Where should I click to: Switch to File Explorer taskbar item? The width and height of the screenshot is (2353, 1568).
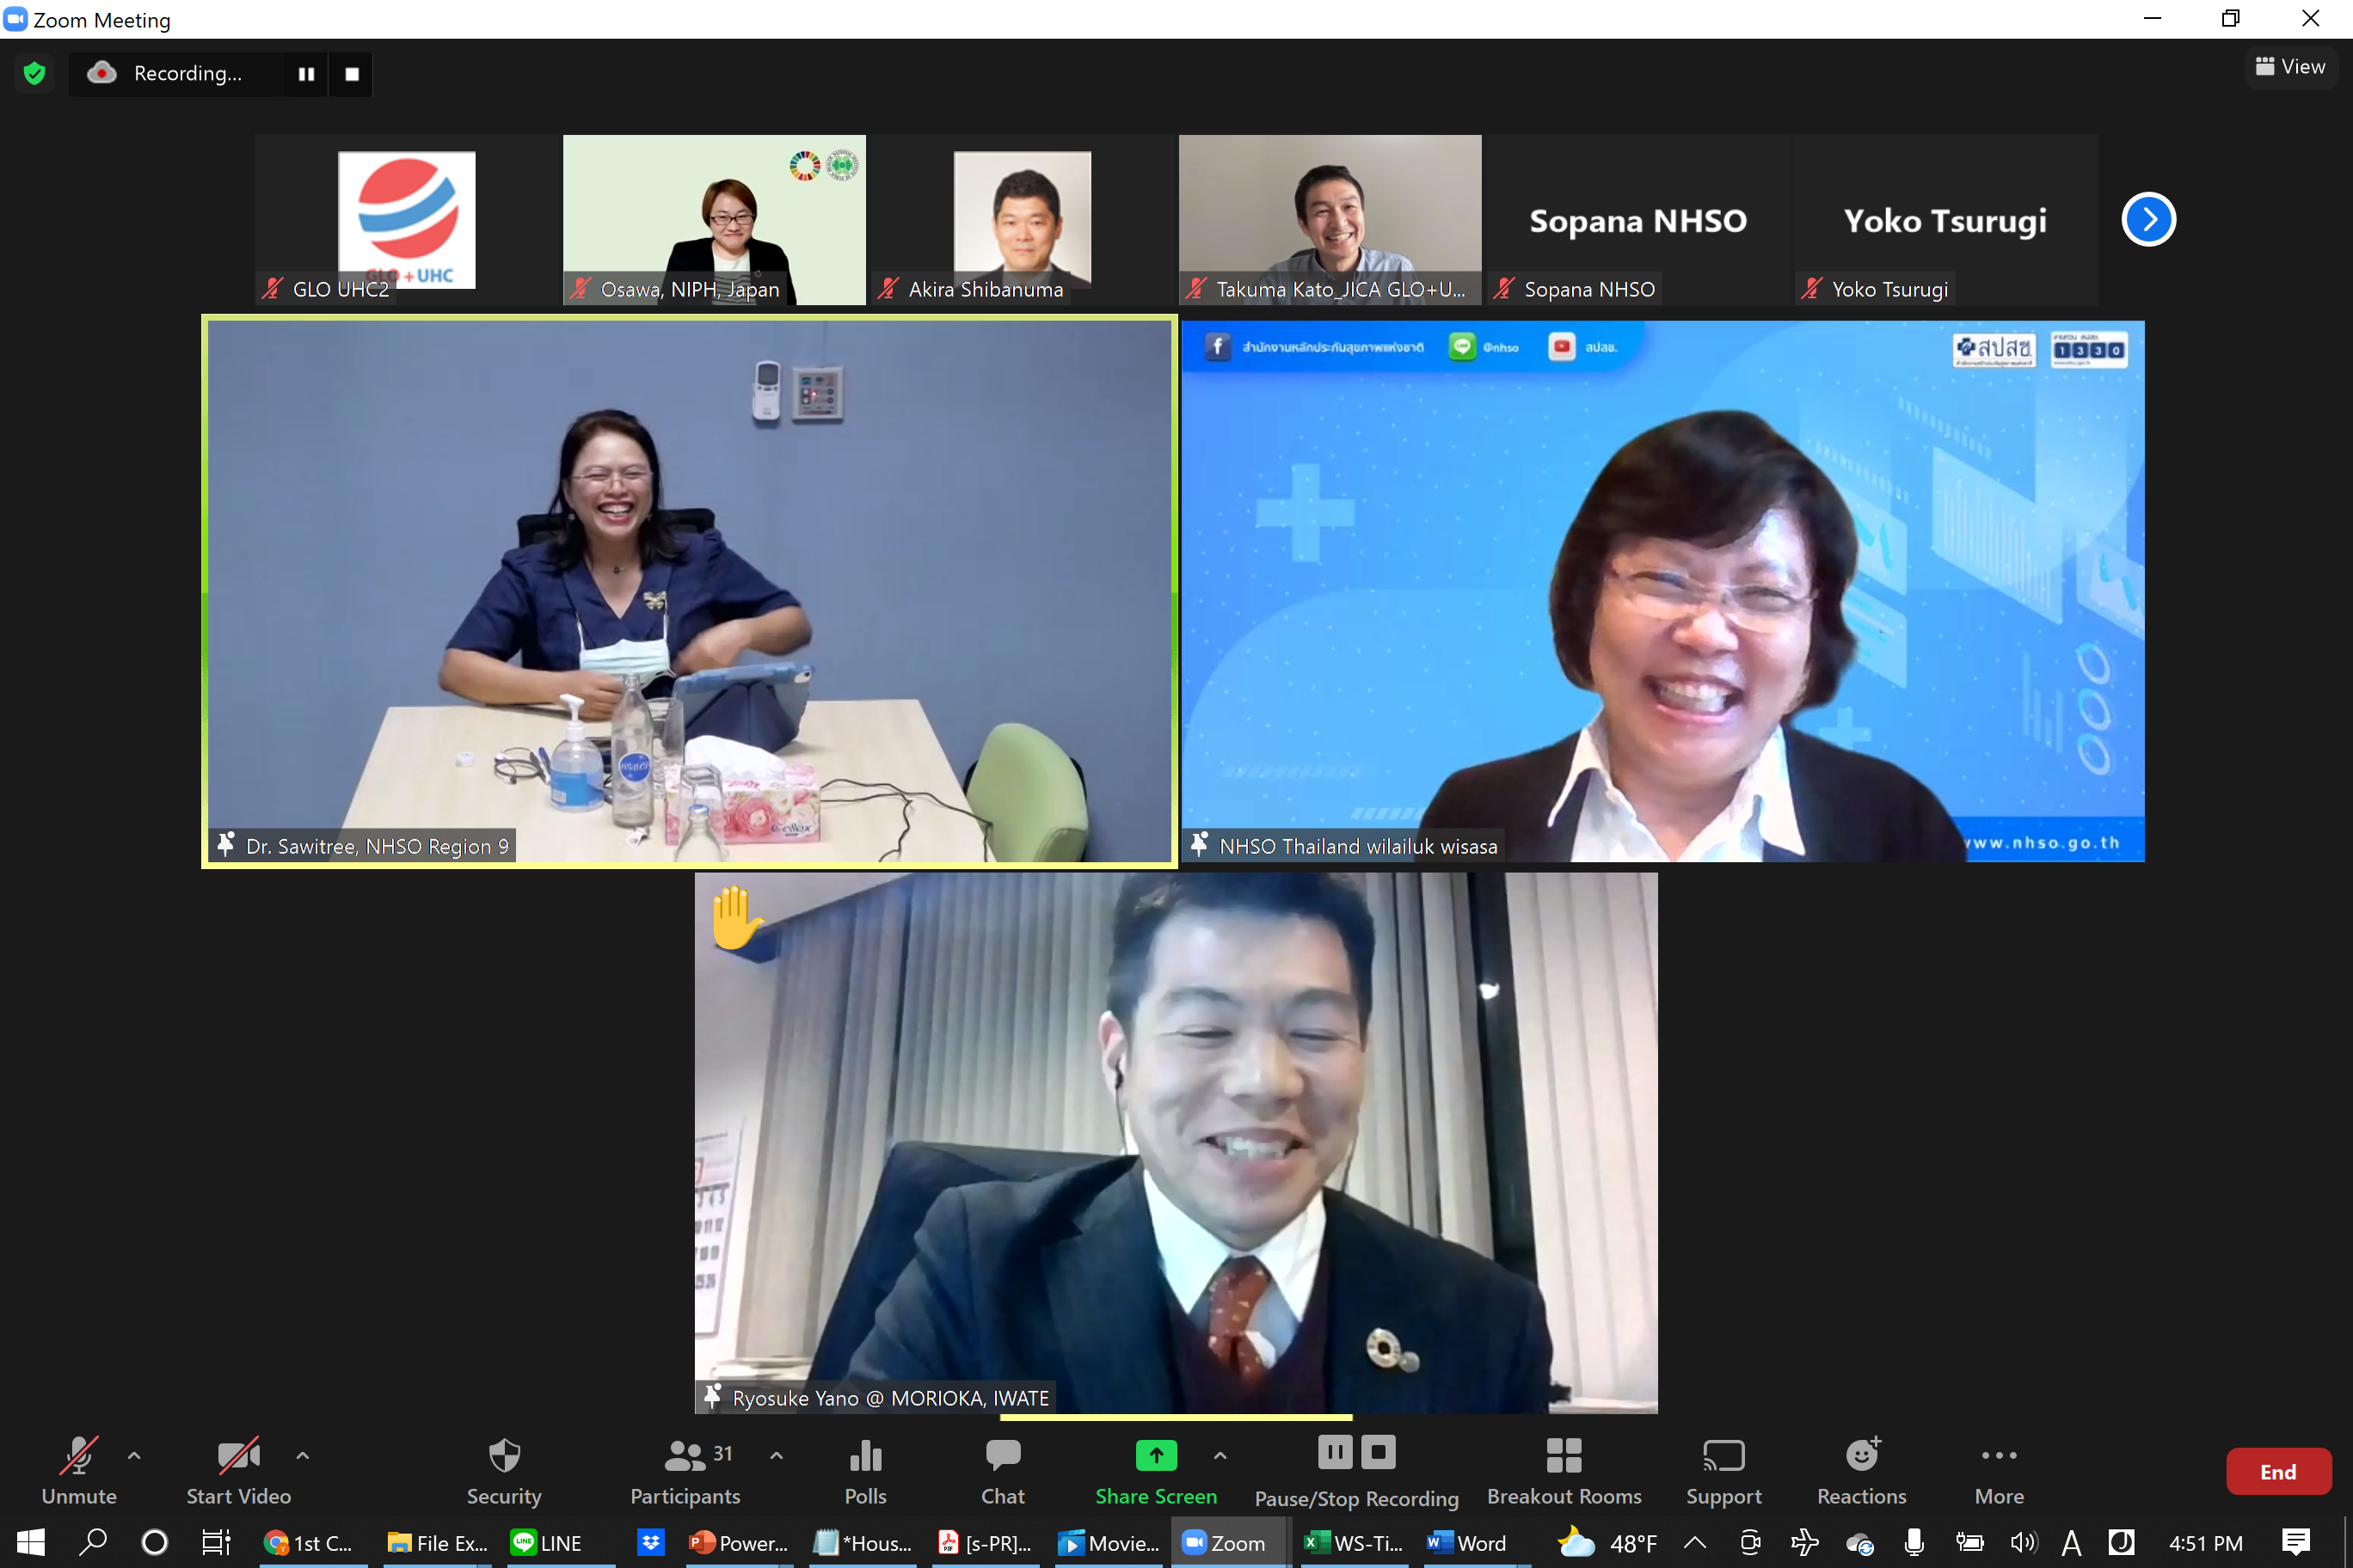point(437,1543)
